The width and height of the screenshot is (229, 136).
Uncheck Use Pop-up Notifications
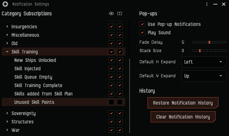(x=142, y=24)
